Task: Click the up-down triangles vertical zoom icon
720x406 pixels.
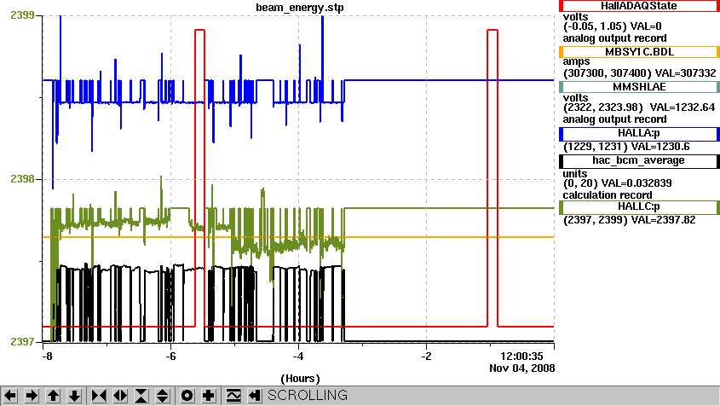Action: [163, 396]
